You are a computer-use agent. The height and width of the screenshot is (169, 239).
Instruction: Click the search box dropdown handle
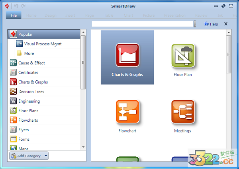[x=194, y=24]
